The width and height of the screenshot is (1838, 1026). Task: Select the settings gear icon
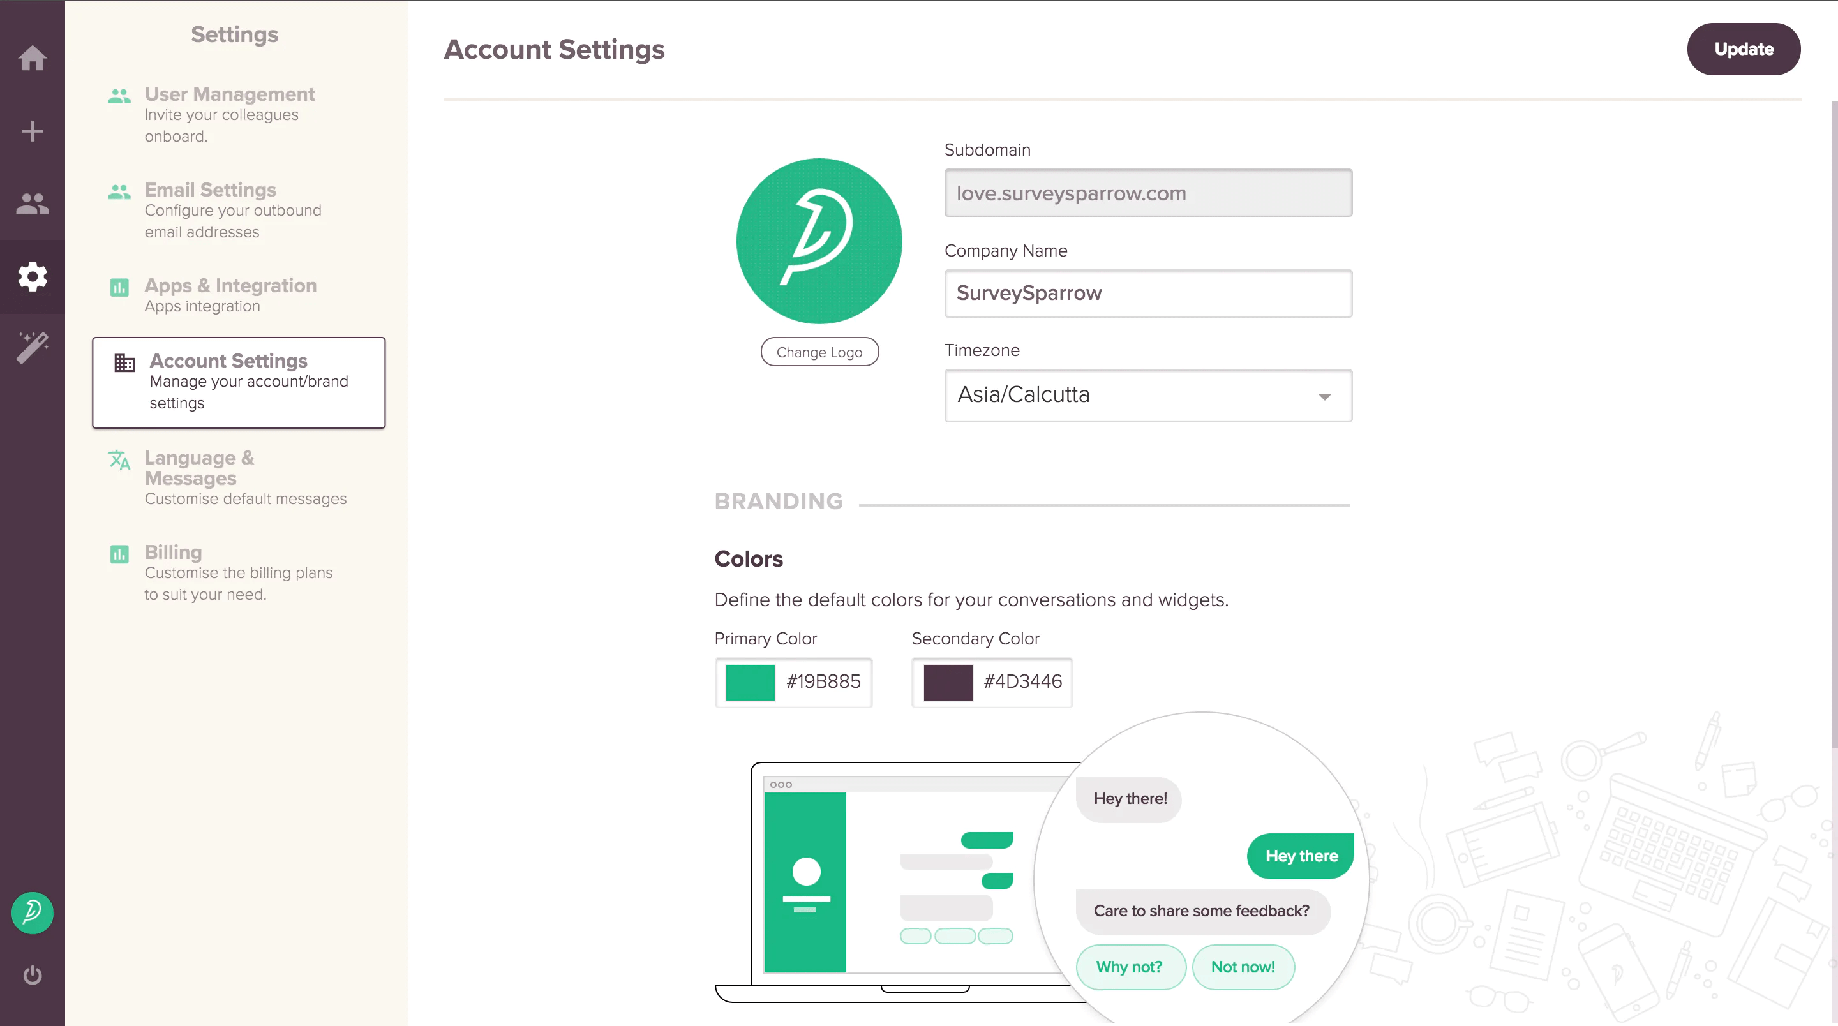click(x=32, y=276)
